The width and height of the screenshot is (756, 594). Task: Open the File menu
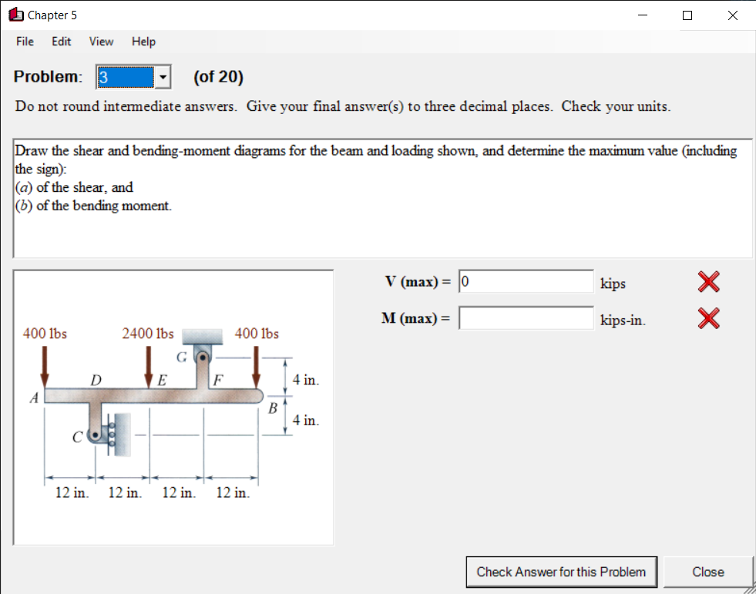point(24,42)
